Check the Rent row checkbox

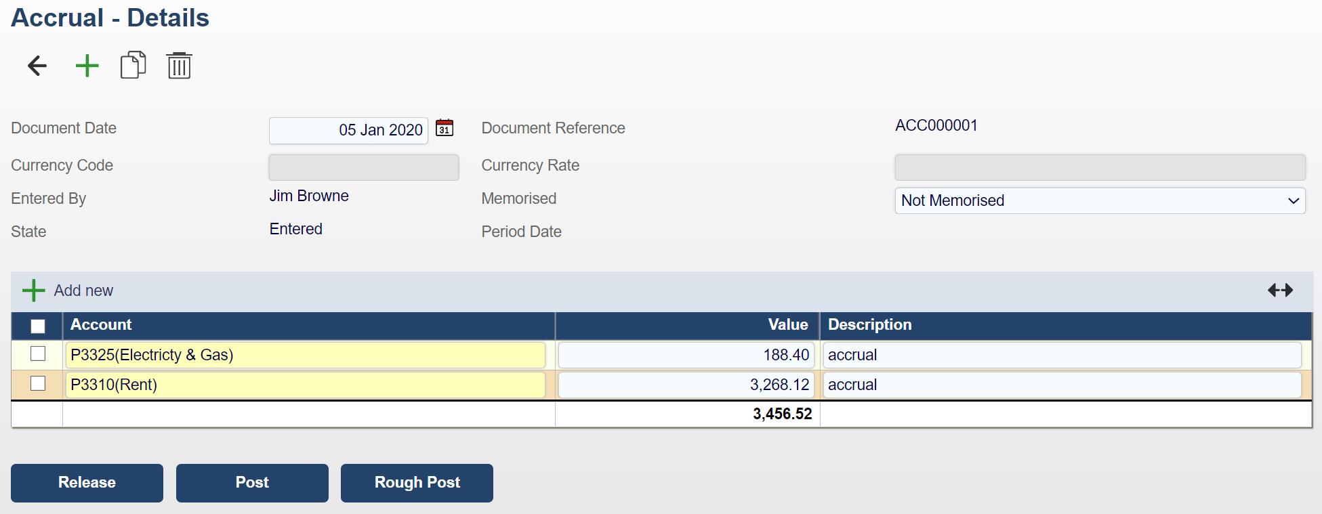(x=38, y=384)
